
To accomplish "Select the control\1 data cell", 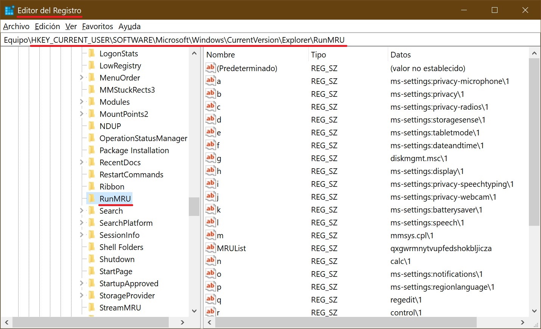I will 406,312.
